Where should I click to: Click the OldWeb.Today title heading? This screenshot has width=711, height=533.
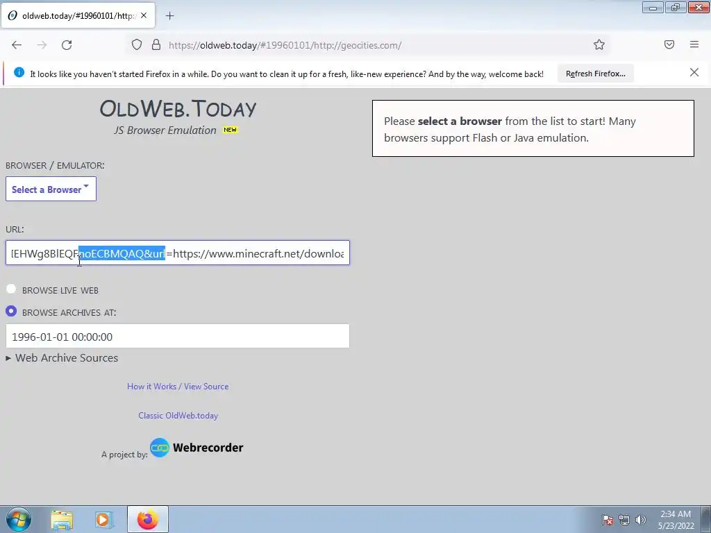click(x=178, y=109)
